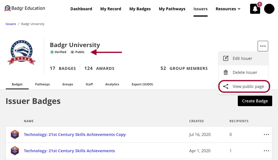Click the first badge's thumbnail image

tap(15, 134)
